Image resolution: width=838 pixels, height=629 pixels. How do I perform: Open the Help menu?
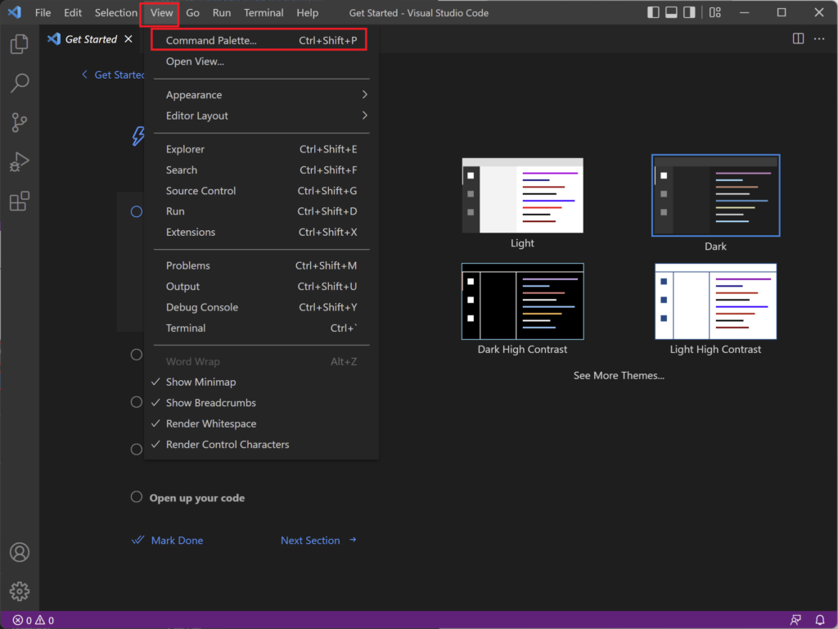[x=308, y=12]
